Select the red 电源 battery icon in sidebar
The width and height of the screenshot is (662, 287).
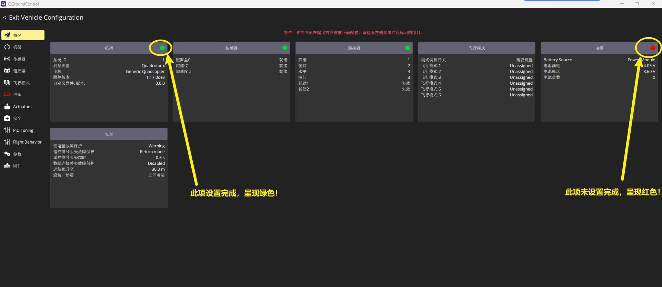click(x=7, y=94)
